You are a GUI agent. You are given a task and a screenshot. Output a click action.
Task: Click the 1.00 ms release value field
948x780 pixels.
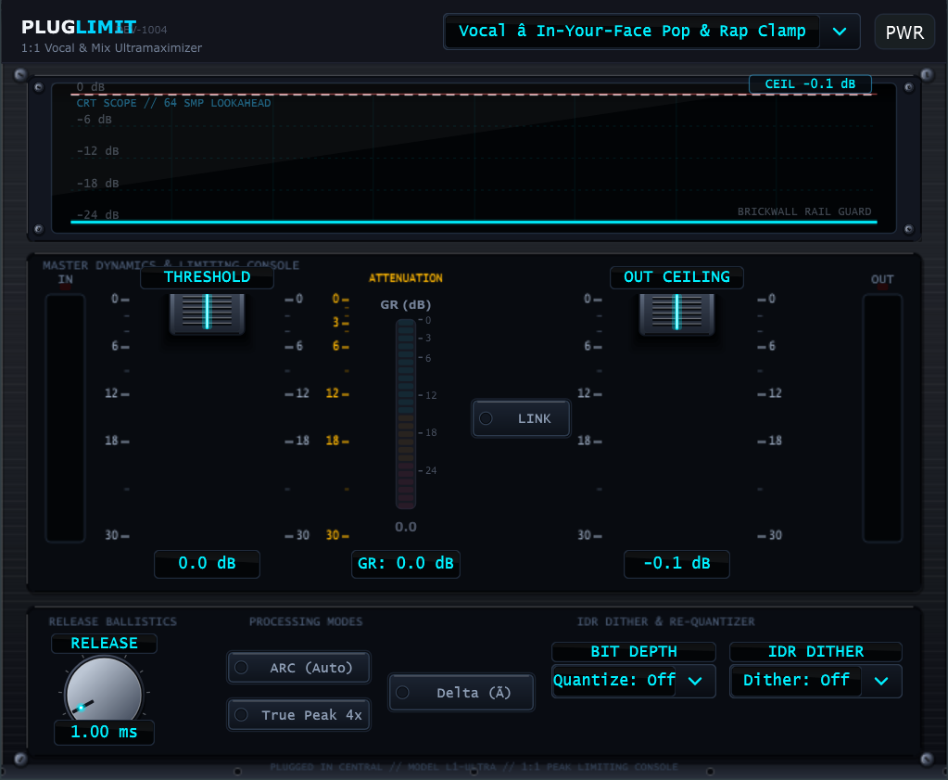point(104,732)
